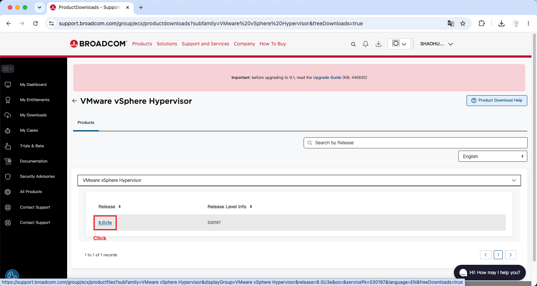Sort by Release column
Viewport: 537px width, 286px height.
tap(110, 206)
